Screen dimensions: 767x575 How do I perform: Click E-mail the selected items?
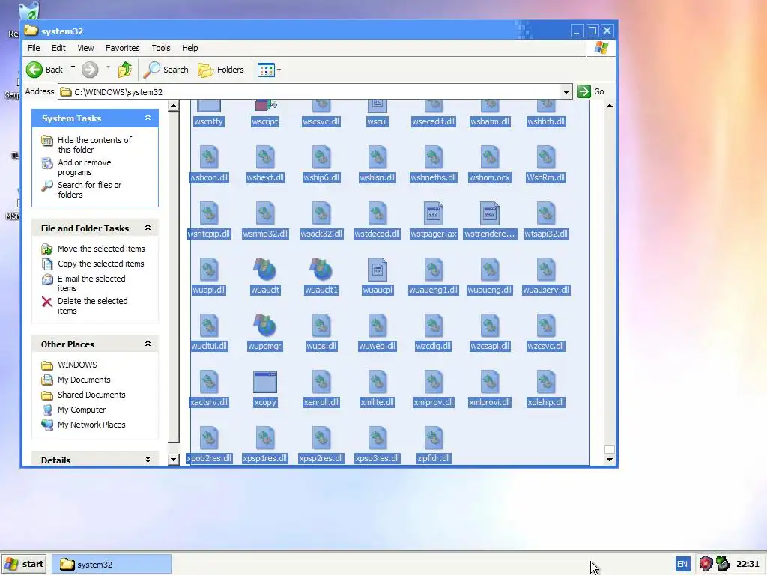[91, 283]
